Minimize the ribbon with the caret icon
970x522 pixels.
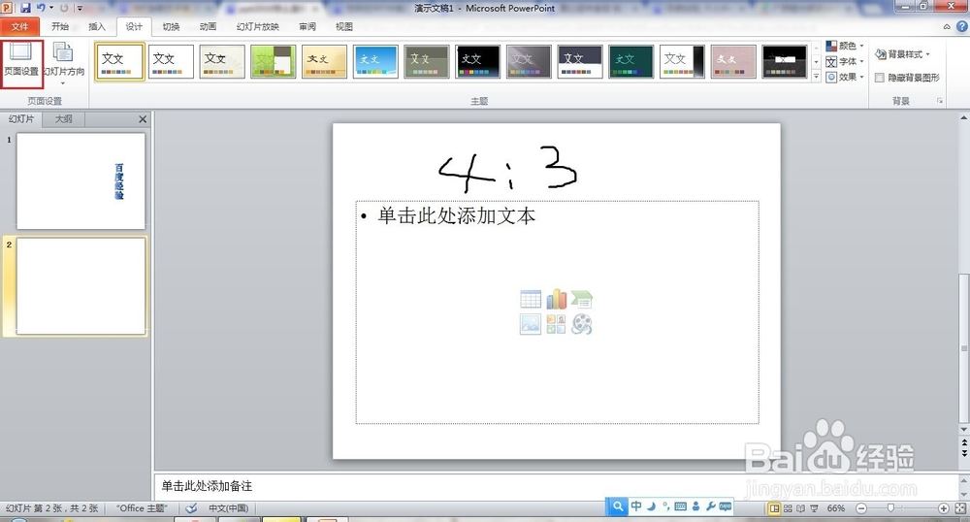pos(947,26)
